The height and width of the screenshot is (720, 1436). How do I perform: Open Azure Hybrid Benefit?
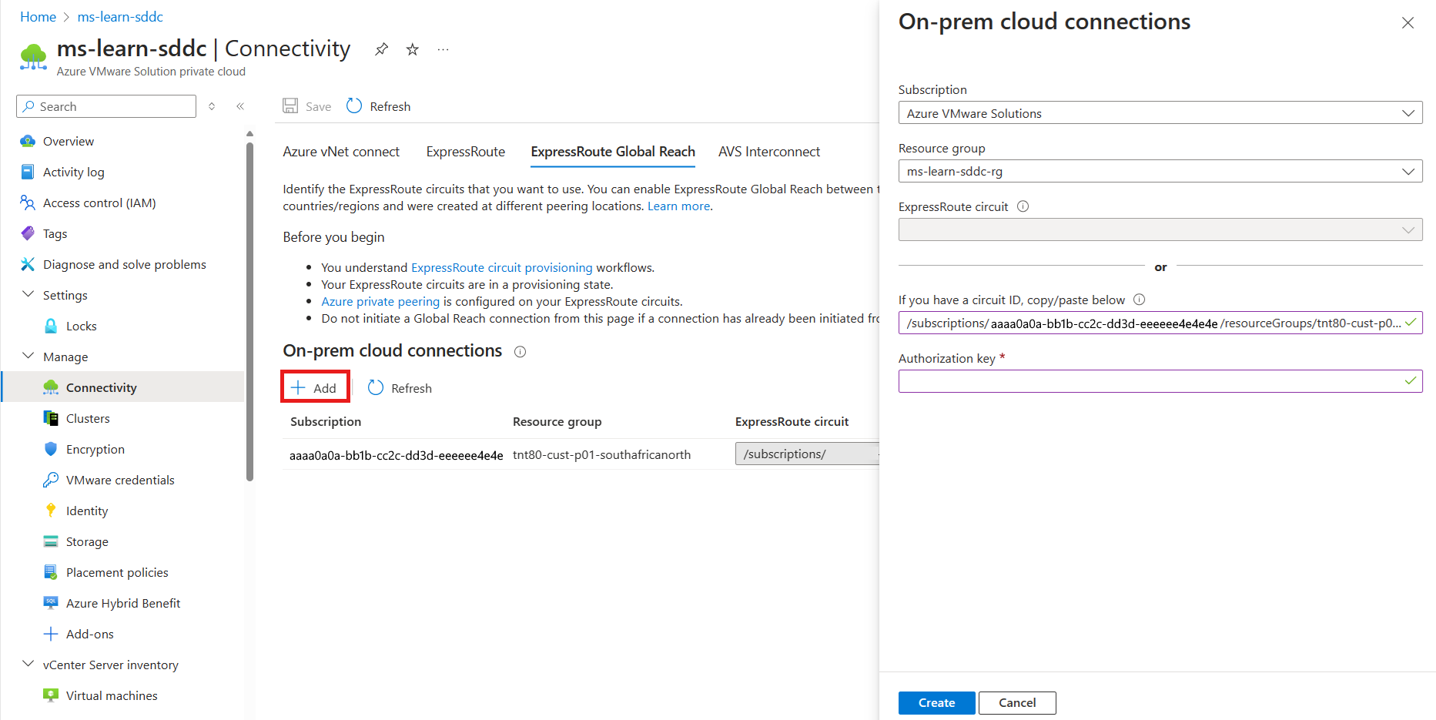(x=123, y=603)
